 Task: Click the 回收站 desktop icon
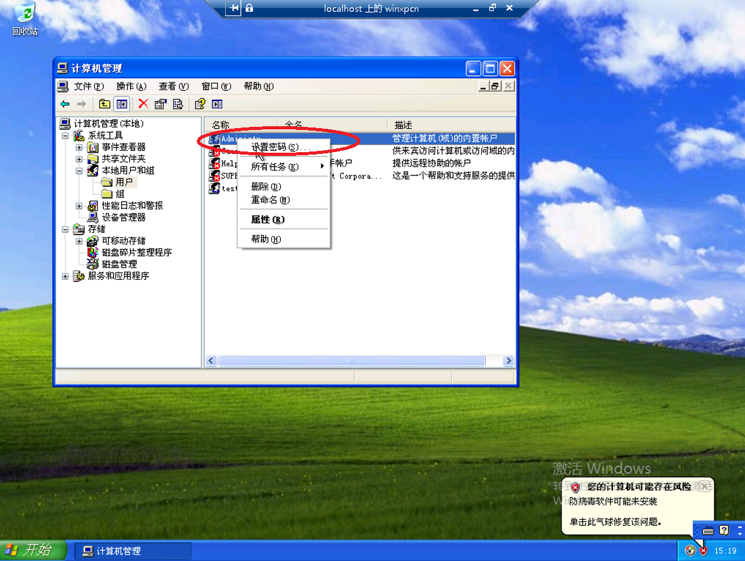click(x=25, y=19)
